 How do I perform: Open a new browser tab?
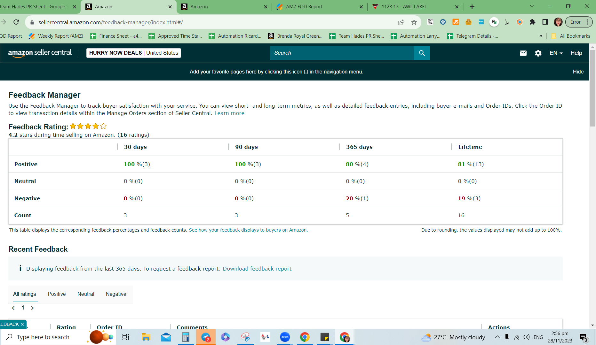point(472,7)
